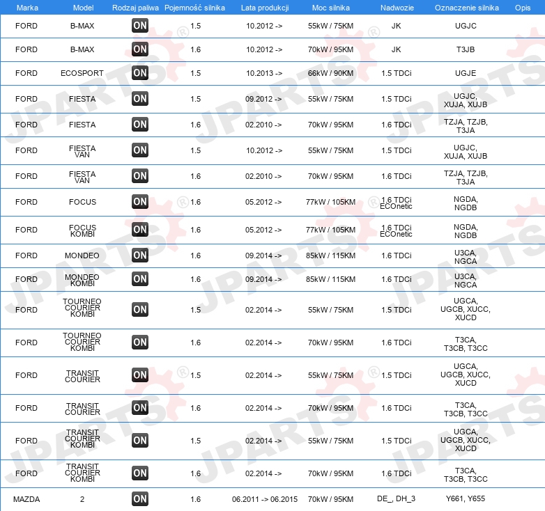The width and height of the screenshot is (545, 511).
Task: Select ON badge for TOURNEO COURIER KOMBI 1.6
Action: tap(140, 343)
